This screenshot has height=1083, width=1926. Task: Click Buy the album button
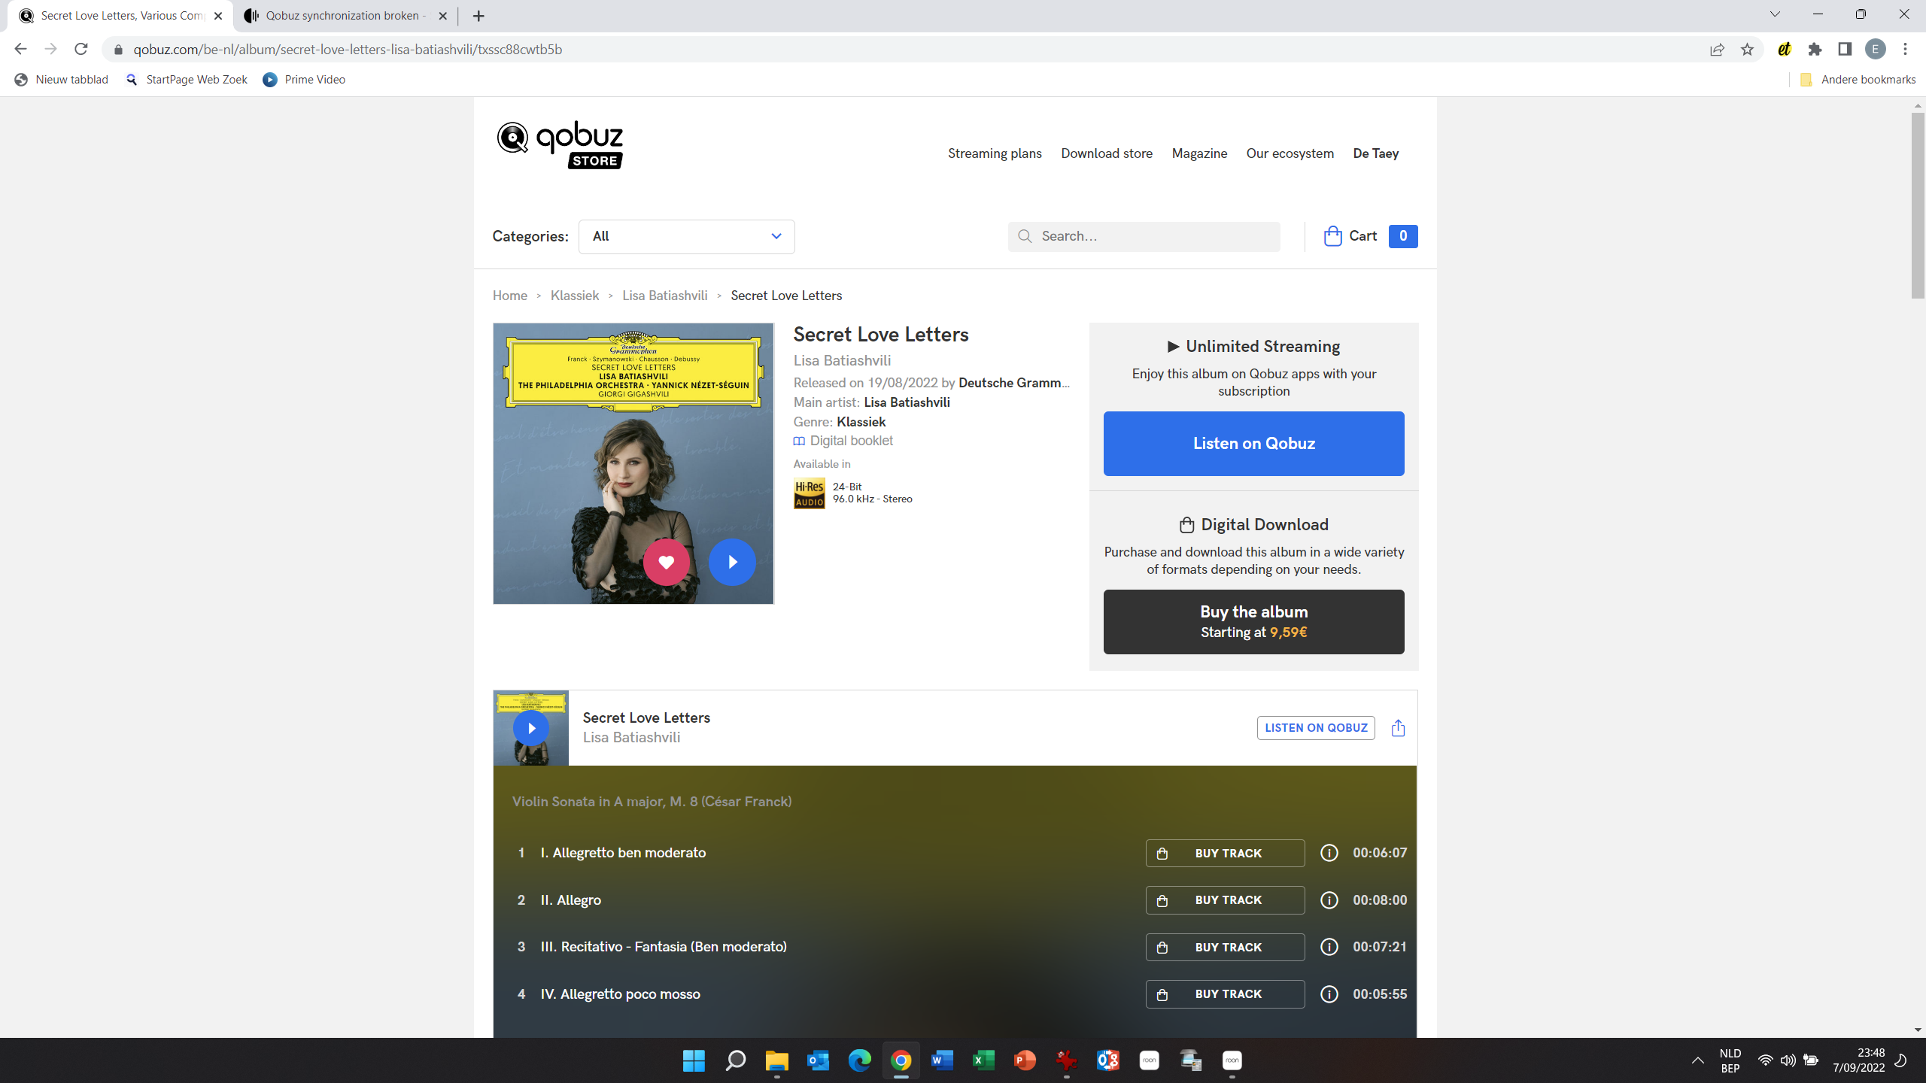(x=1253, y=622)
